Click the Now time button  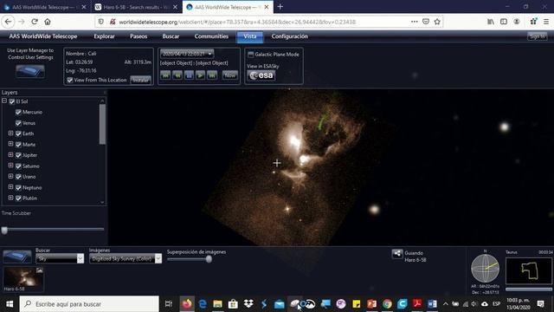pyautogui.click(x=230, y=75)
